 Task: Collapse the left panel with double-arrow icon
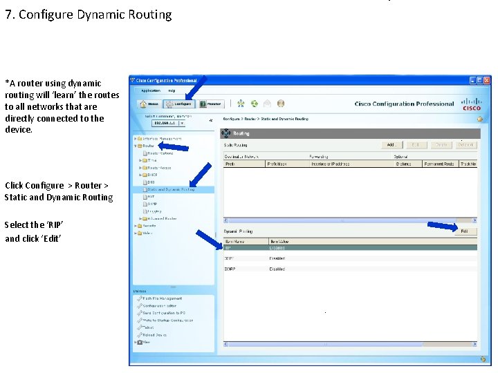pos(210,120)
